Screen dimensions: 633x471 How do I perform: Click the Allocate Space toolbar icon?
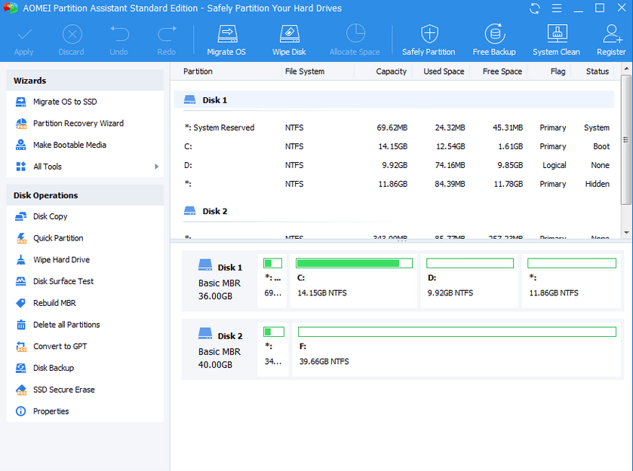355,40
